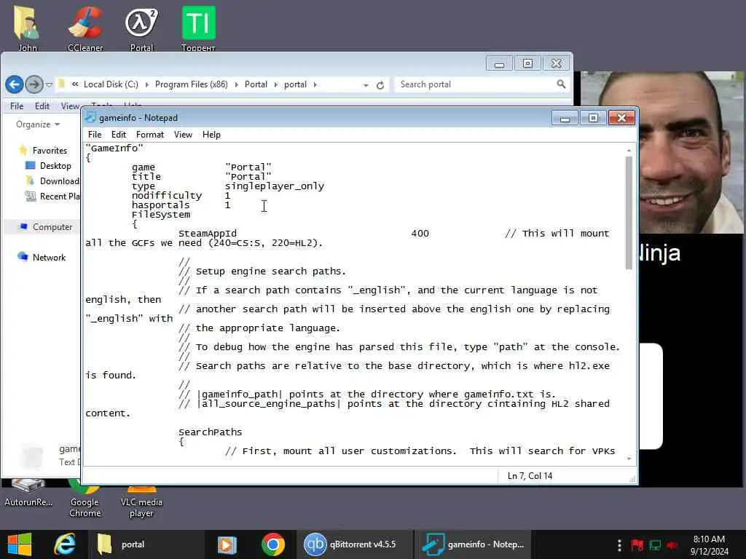Open the recent locations dropdown arrow
This screenshot has width=746, height=559.
(x=49, y=85)
